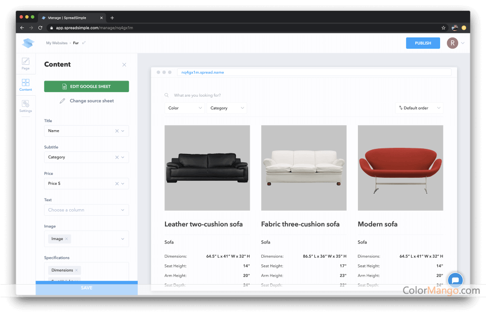This screenshot has width=486, height=316.
Task: Expand the account menu chevron
Action: [463, 43]
